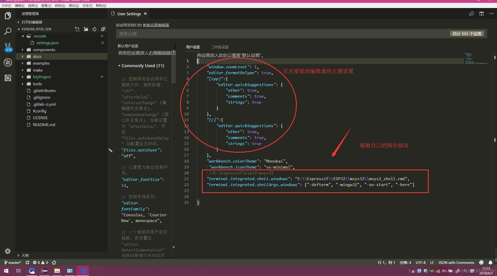This screenshot has width=497, height=276.
Task: Open the Debug view in activity bar
Action: (x=8, y=62)
